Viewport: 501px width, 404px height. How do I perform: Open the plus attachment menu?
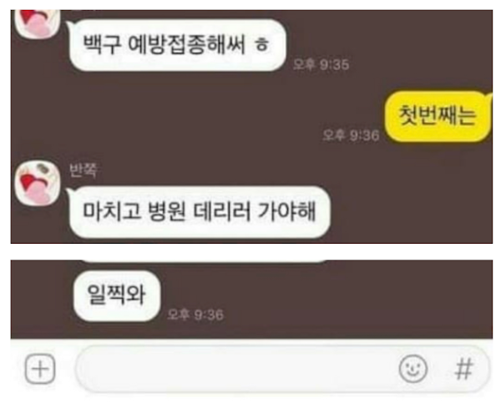click(x=40, y=369)
